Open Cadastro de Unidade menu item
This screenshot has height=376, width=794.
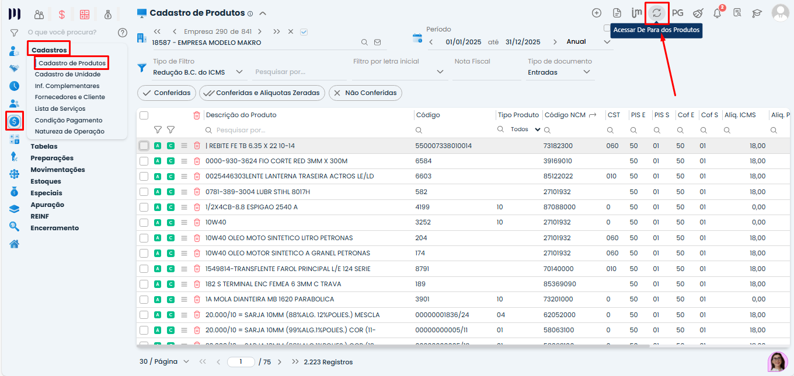tap(68, 74)
